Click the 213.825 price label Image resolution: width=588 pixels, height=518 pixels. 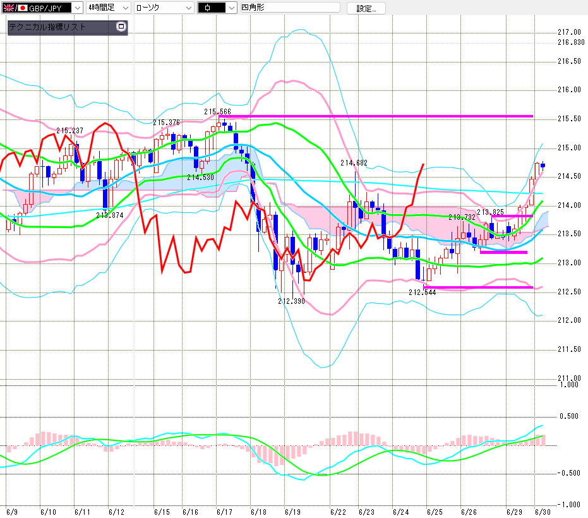[491, 212]
